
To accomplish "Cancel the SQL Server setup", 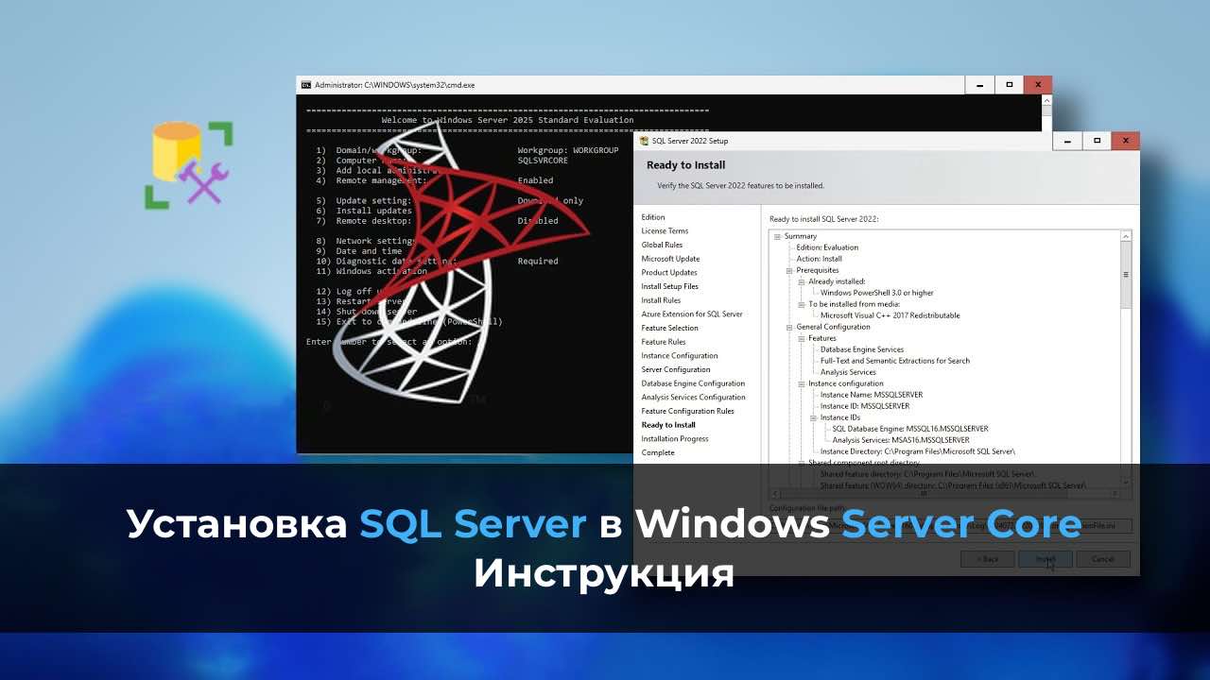I will [x=1103, y=558].
